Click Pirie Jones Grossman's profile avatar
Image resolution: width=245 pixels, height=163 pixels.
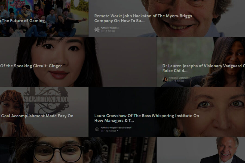click(165, 79)
